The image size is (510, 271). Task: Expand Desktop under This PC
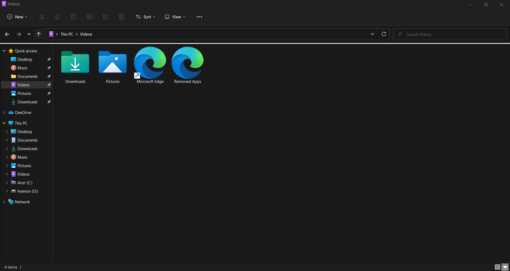coord(7,132)
